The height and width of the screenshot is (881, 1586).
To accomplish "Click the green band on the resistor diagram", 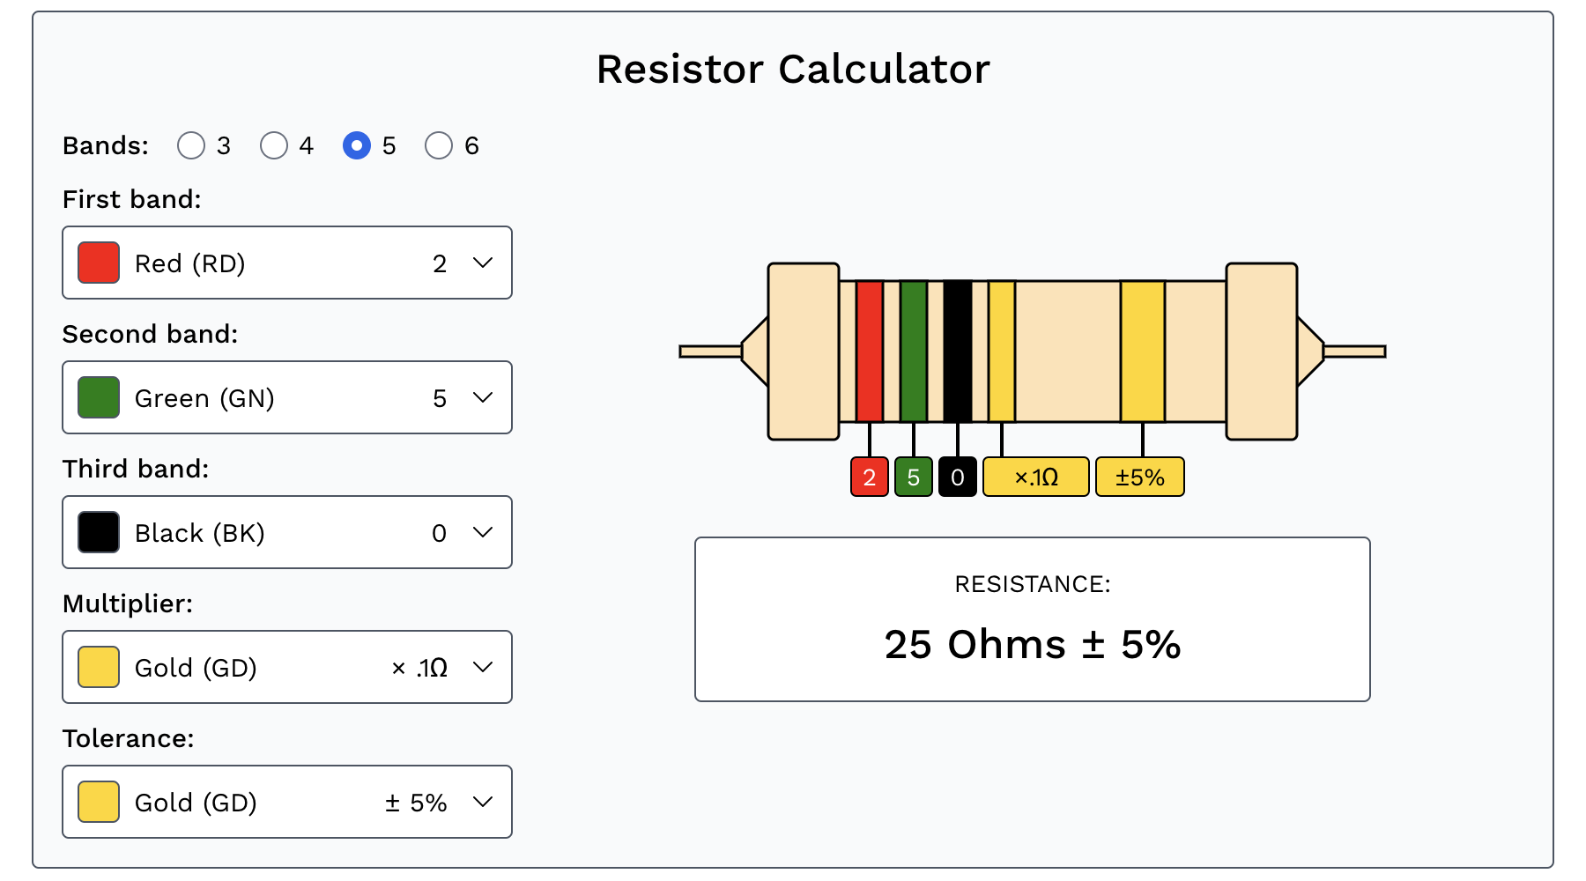I will point(914,352).
